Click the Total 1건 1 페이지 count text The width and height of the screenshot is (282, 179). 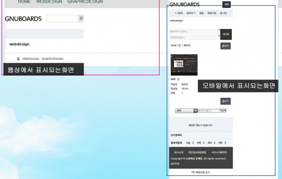[180, 45]
